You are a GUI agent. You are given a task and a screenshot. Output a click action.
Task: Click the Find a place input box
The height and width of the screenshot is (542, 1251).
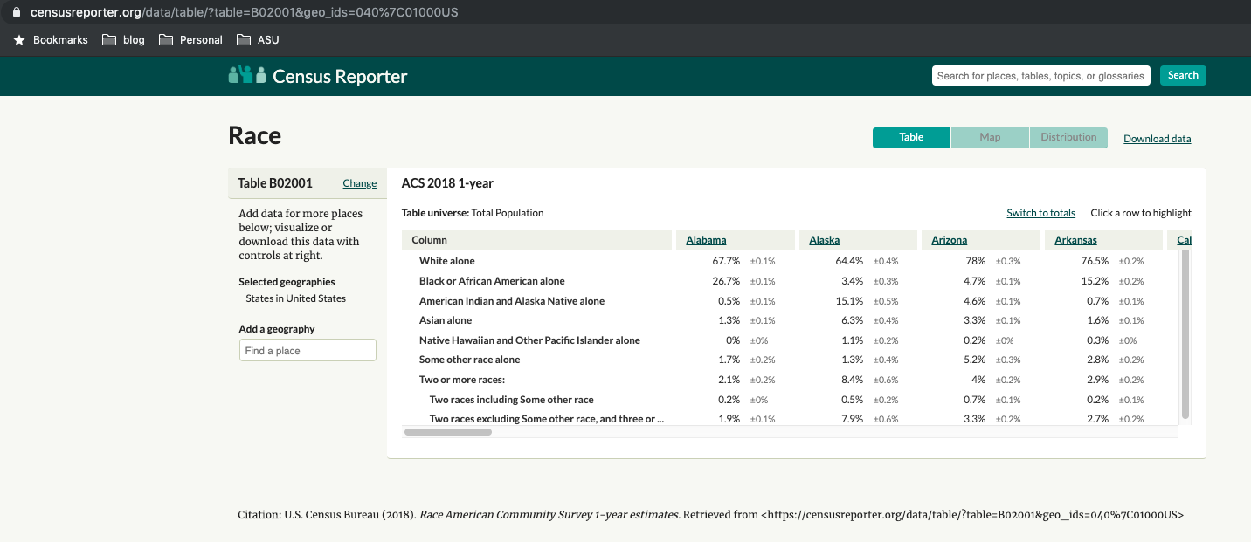tap(308, 349)
